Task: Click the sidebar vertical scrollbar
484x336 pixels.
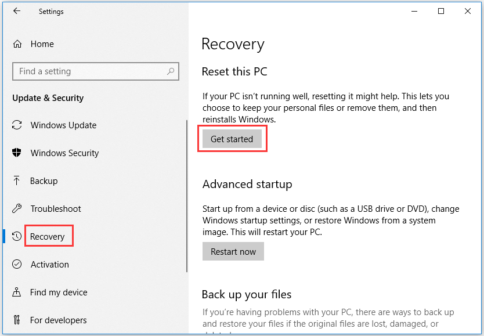Action: [187, 196]
